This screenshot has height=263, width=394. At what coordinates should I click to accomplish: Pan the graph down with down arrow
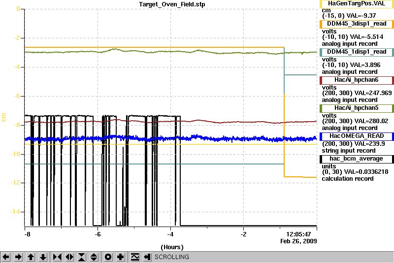43,257
